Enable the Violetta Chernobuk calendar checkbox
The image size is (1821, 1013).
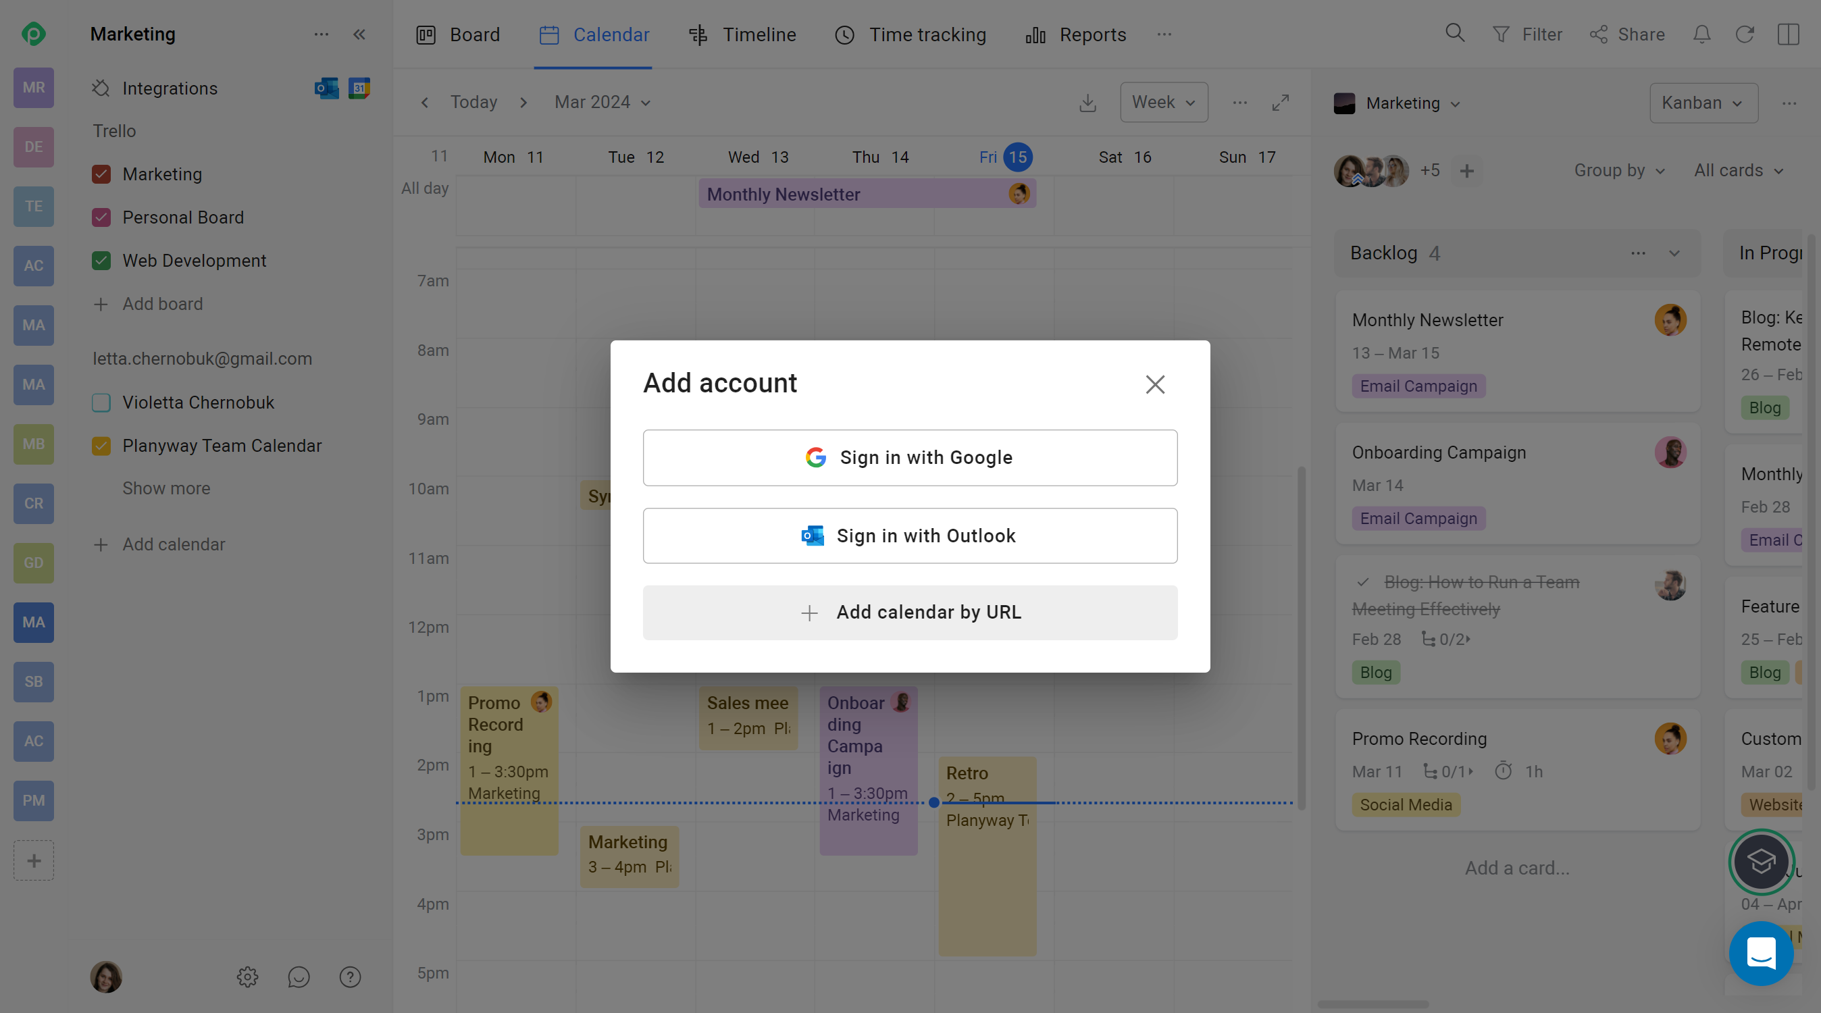[101, 402]
